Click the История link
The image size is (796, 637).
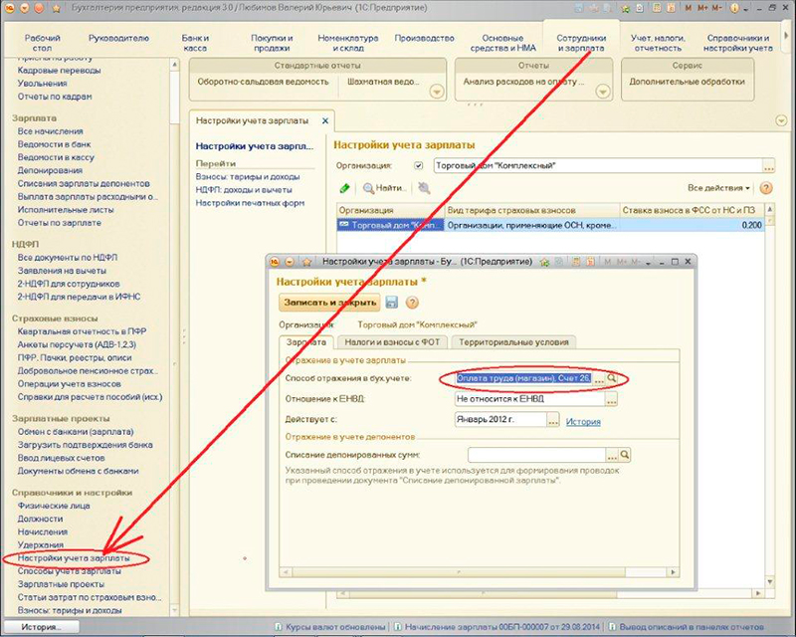pos(583,421)
